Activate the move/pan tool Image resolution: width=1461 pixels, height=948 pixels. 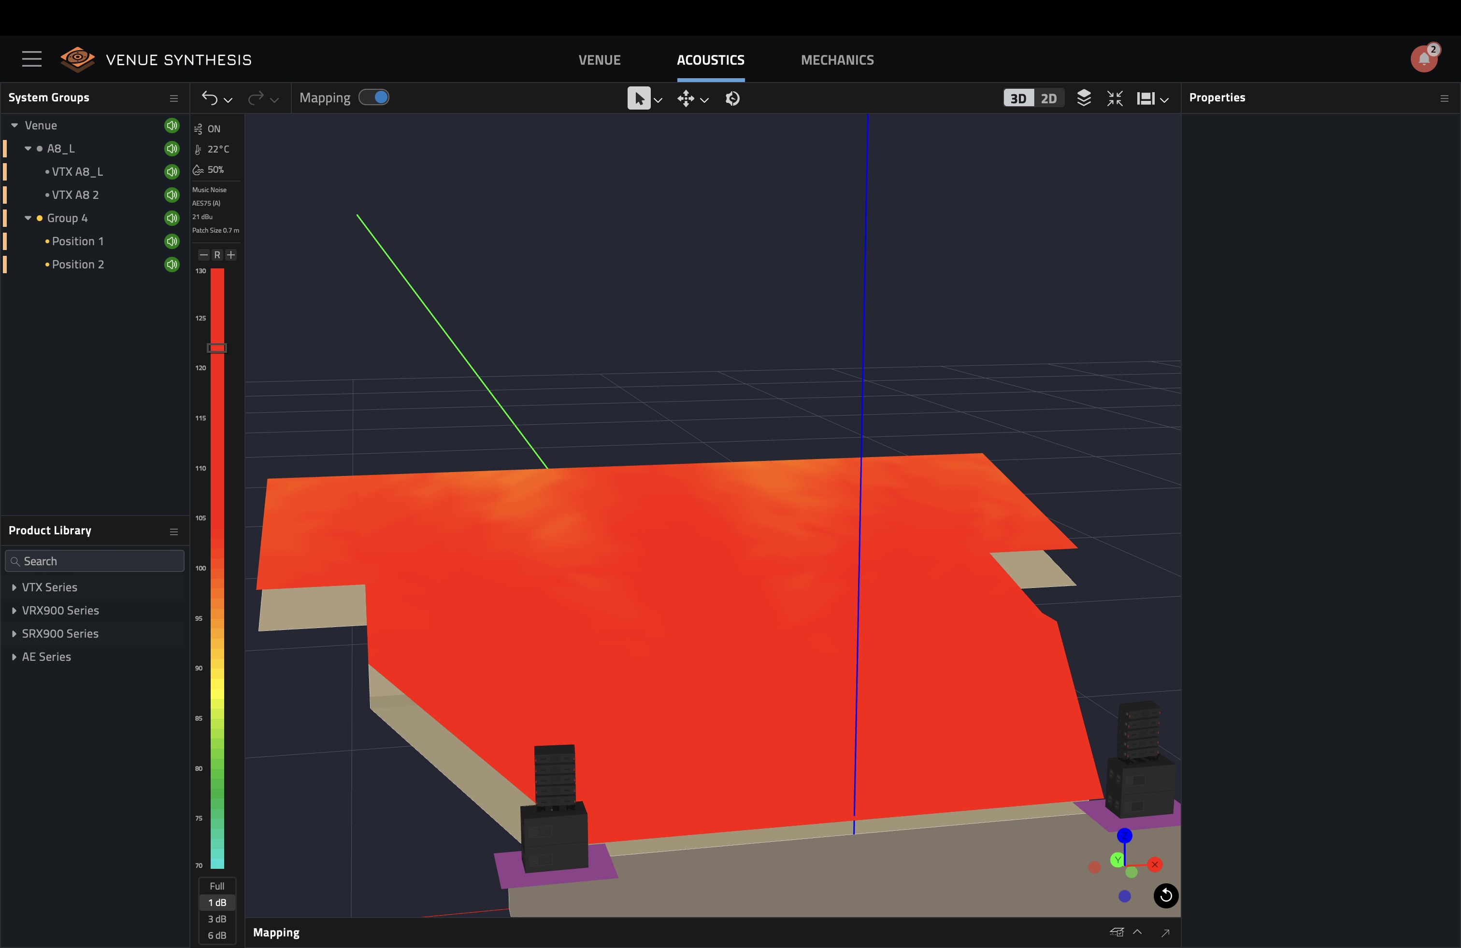pyautogui.click(x=686, y=98)
